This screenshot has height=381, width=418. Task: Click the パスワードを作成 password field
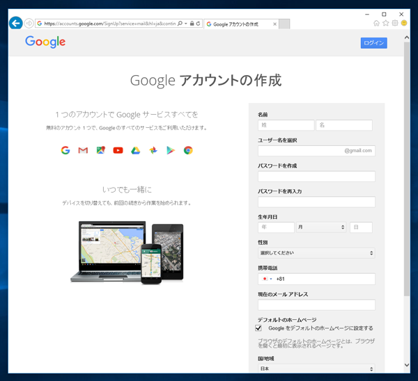pos(316,177)
